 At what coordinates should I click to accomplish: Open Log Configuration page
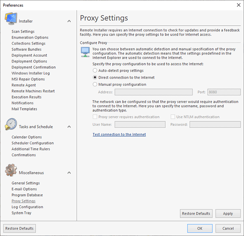click(x=27, y=207)
